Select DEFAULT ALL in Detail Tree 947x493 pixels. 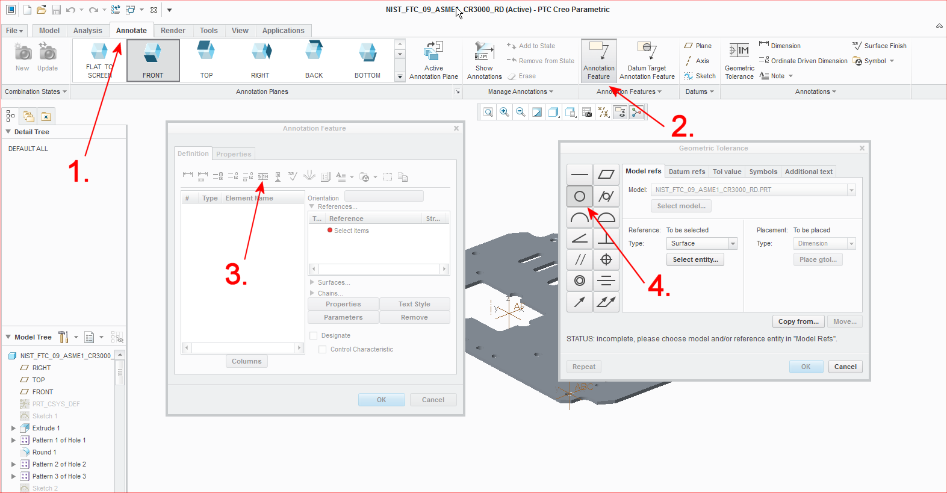[x=28, y=149]
